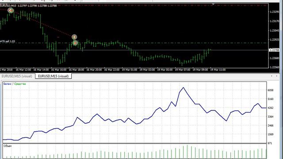Click the current price tag 1.22788
Screen dimensions: 283x159
(274, 50)
